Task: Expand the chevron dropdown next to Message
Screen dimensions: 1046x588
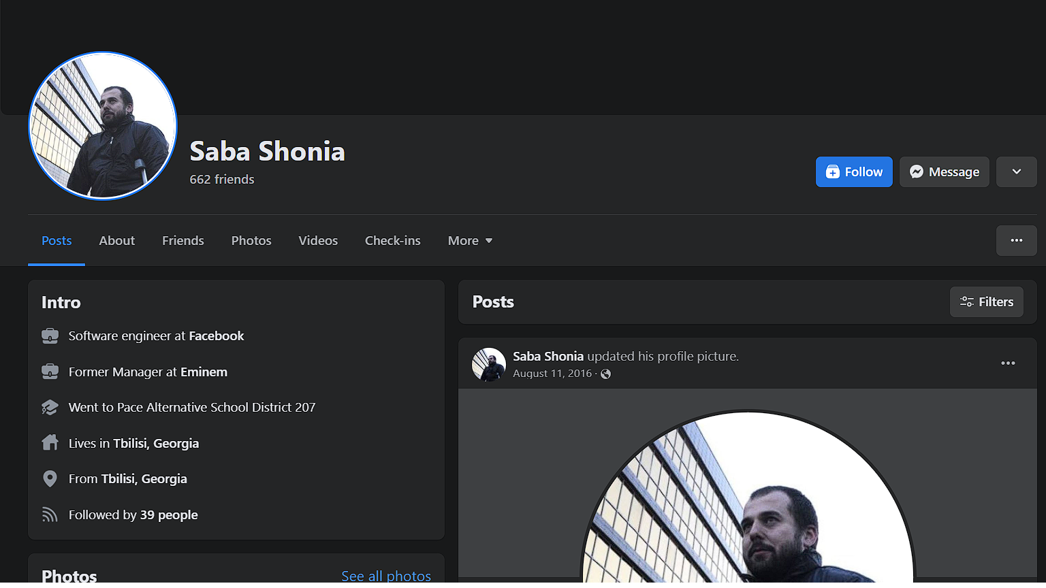Action: pos(1016,172)
